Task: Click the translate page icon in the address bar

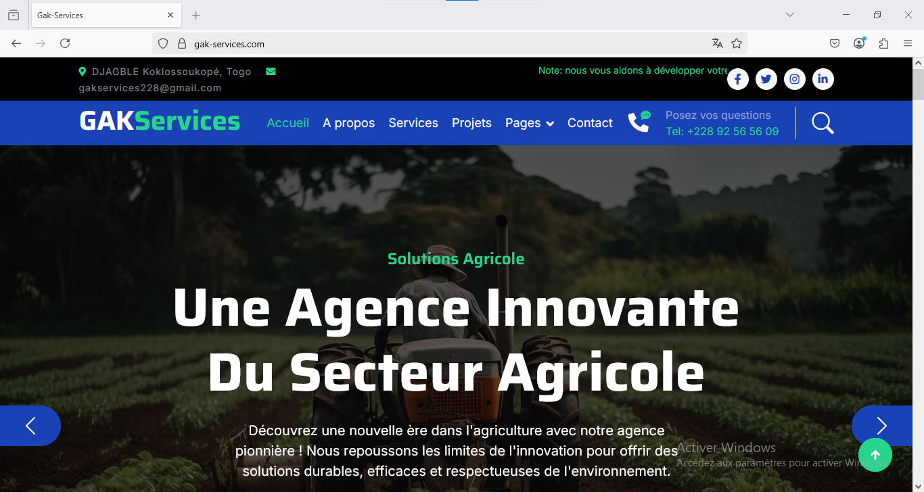Action: pyautogui.click(x=718, y=43)
